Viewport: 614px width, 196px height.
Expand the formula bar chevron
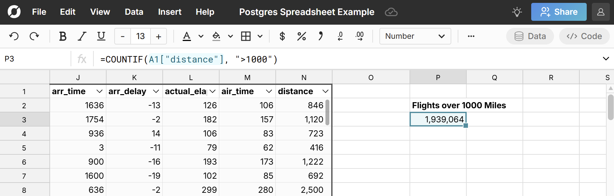(x=606, y=59)
